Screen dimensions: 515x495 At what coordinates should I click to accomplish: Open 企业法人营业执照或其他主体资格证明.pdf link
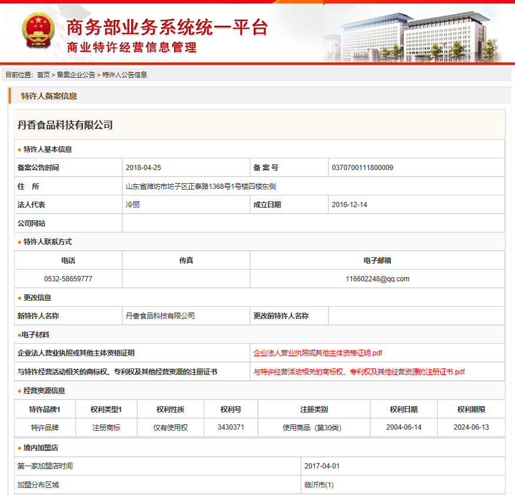point(318,353)
